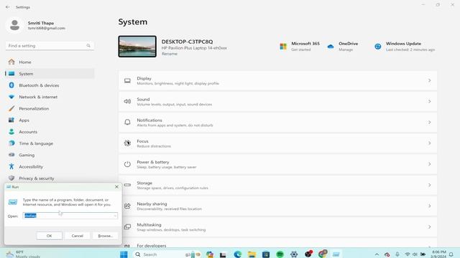Viewport: 460px width, 258px height.
Task: Open Focus settings
Action: (x=278, y=143)
